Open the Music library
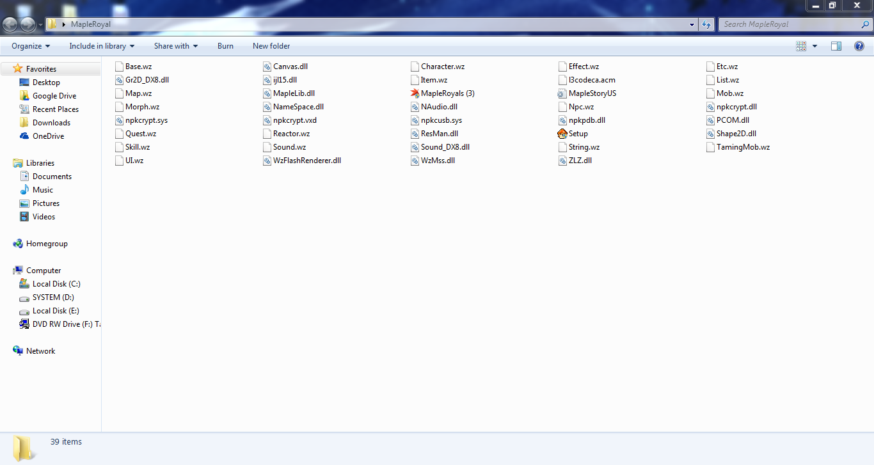Screen dimensions: 874x465 click(43, 190)
